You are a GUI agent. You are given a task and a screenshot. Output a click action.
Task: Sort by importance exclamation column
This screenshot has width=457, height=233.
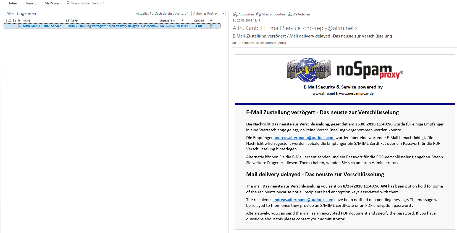[x=5, y=21]
